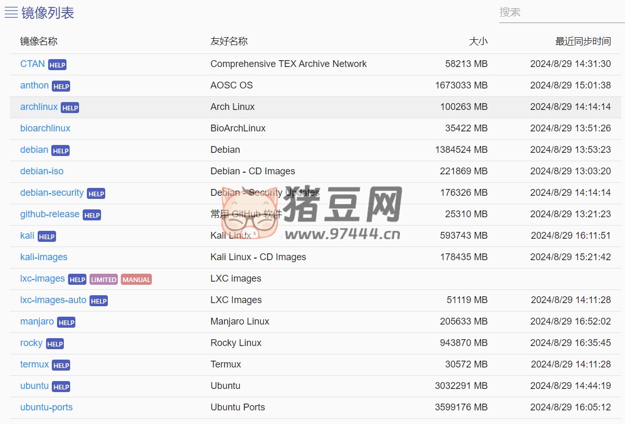Click the 3599176 MB size value
This screenshot has height=424, width=625.
coord(461,408)
